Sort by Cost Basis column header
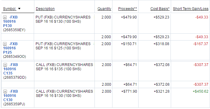This screenshot has height=109, width=210. 160,9
